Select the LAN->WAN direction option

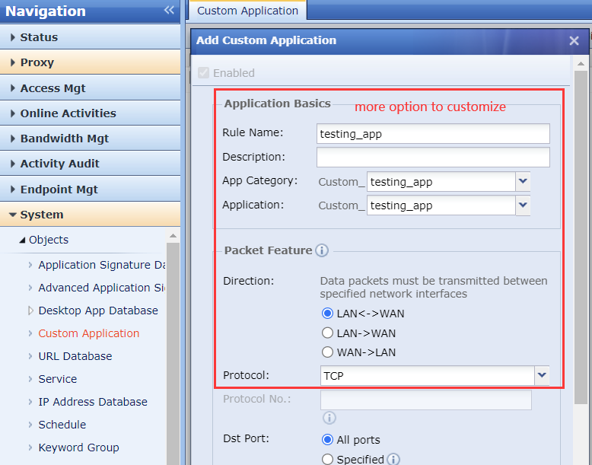tap(328, 333)
